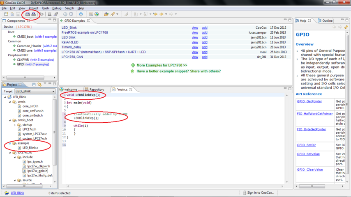Select LED_Blink.c in the example folder
Viewport: 351px width, 197px height.
pos(30,148)
